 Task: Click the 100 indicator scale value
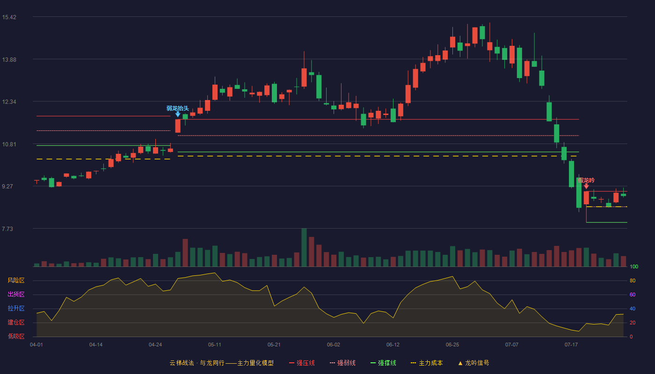(634, 266)
